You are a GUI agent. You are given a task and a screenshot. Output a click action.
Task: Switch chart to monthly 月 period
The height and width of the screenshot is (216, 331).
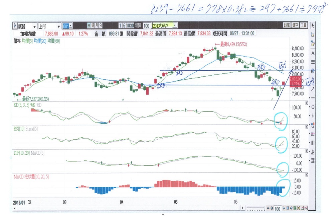[97, 25]
